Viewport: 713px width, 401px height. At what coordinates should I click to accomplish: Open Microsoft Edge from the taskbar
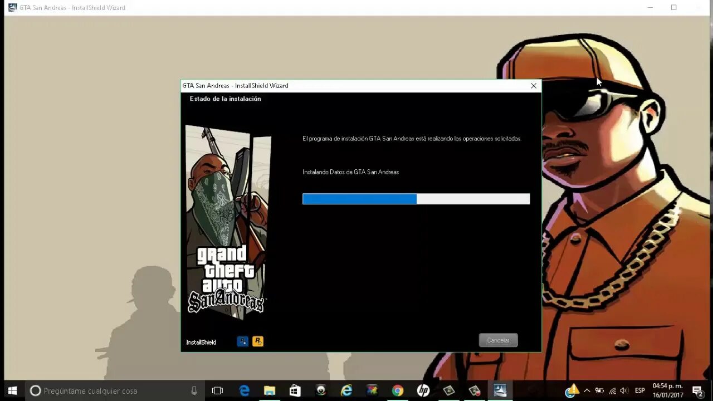244,390
